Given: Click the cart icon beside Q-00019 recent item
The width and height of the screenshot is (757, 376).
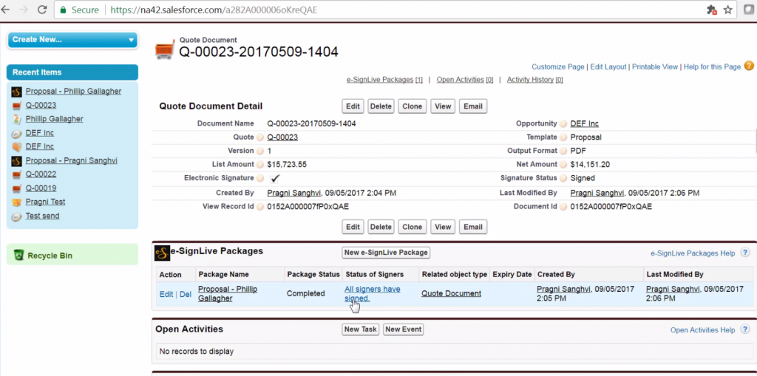Looking at the screenshot, I should [x=17, y=188].
